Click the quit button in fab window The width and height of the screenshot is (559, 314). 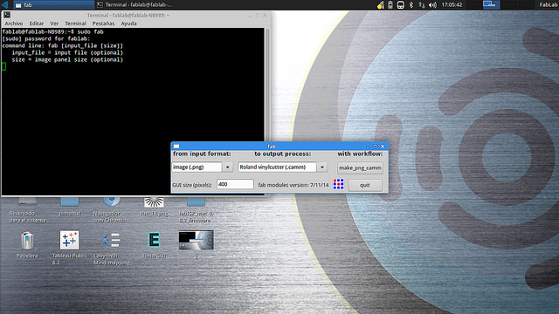tap(365, 185)
